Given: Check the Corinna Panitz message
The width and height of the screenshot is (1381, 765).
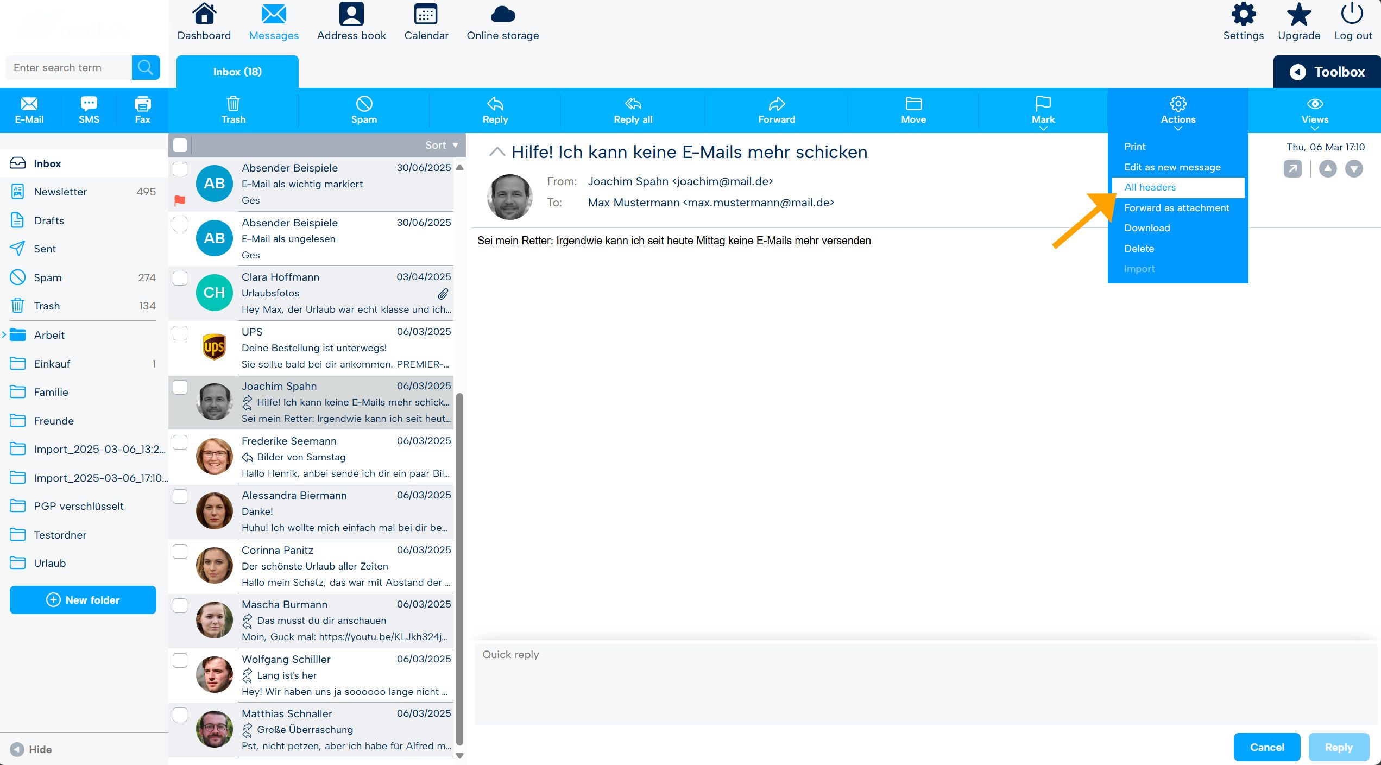Looking at the screenshot, I should (x=180, y=551).
